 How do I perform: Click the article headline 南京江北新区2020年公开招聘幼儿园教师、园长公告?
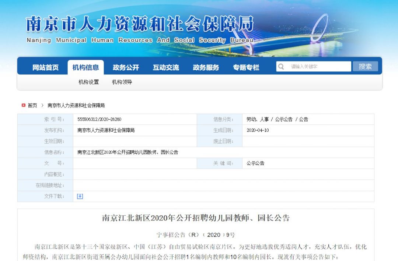tap(196, 218)
